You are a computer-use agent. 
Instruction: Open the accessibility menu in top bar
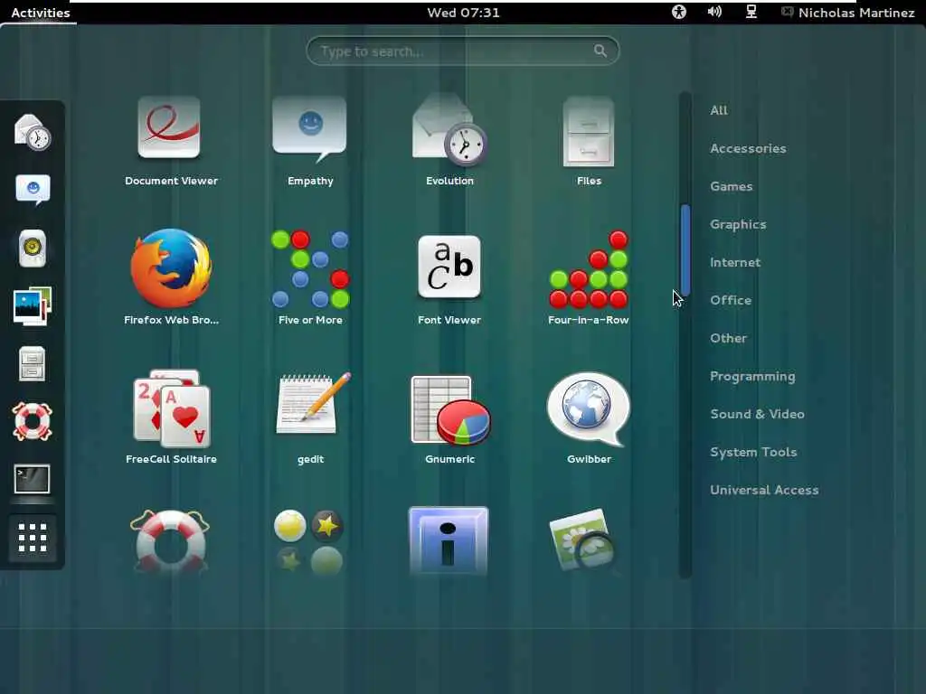pos(678,12)
